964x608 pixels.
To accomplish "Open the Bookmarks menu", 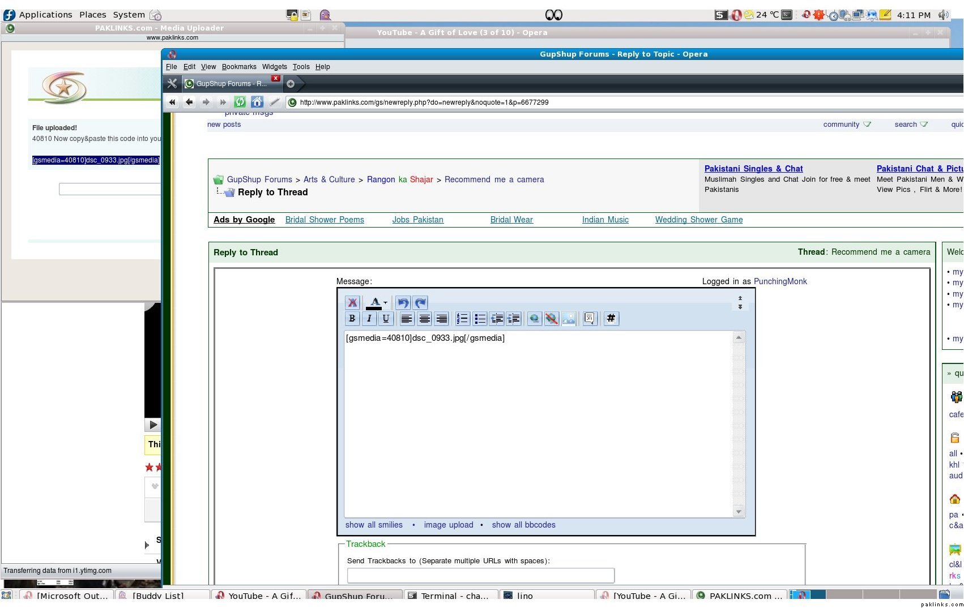I will point(238,67).
